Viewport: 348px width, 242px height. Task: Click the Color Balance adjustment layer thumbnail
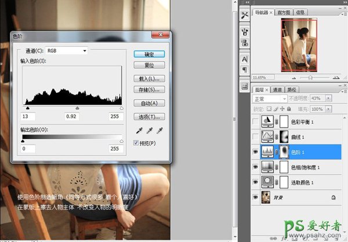point(269,121)
